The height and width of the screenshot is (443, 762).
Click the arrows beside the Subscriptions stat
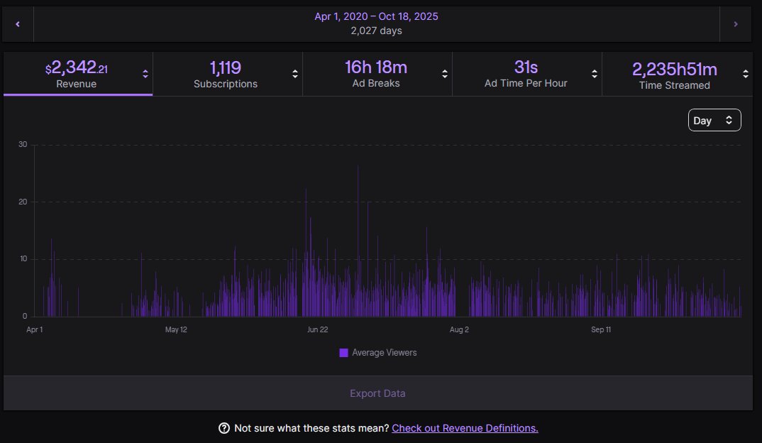296,73
